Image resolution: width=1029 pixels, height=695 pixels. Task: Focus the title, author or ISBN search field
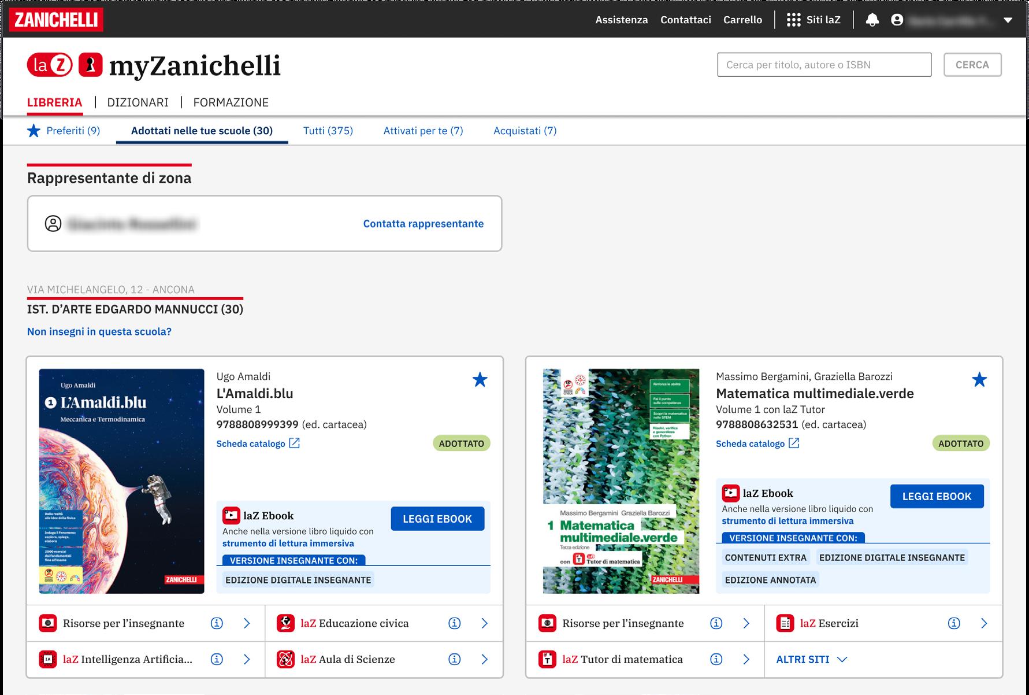(x=824, y=65)
